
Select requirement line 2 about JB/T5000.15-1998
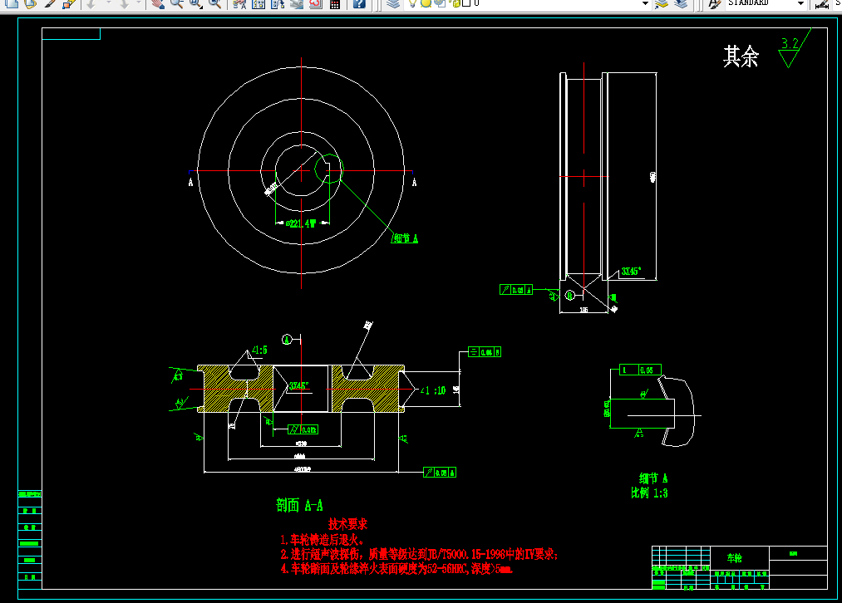420,554
